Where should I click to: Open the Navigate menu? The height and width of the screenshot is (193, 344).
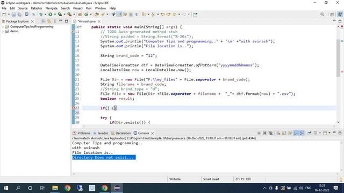pos(52,9)
